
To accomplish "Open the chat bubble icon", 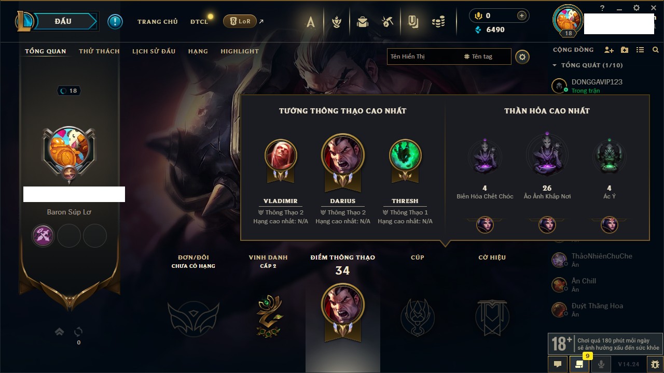I will (x=558, y=364).
